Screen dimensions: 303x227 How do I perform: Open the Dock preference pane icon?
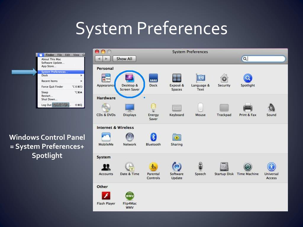click(x=153, y=80)
